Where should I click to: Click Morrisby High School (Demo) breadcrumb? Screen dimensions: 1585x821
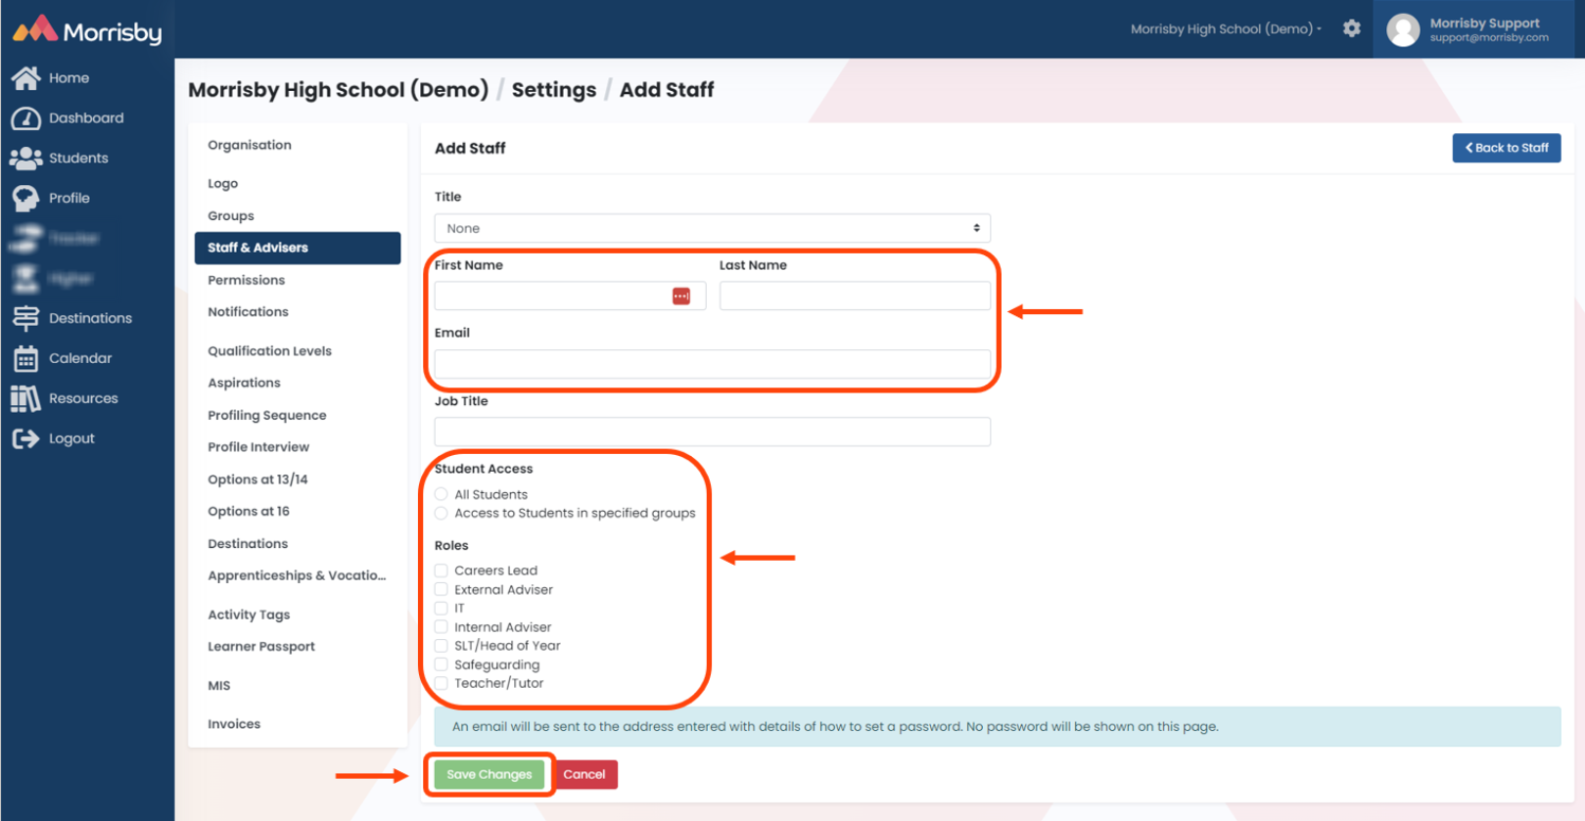click(338, 90)
